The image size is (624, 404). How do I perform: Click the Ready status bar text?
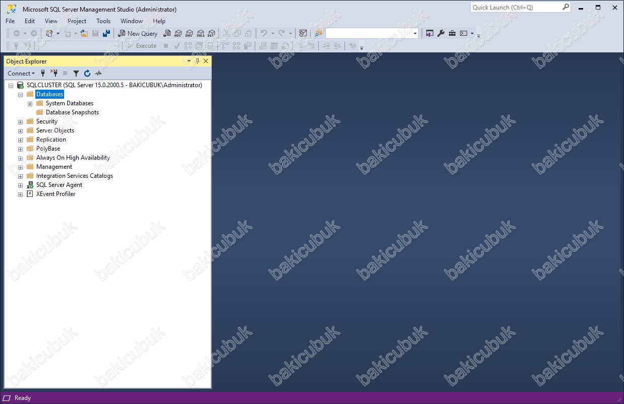[x=23, y=398]
